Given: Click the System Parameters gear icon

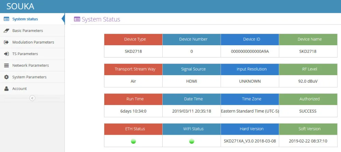Looking at the screenshot, I should [6, 77].
